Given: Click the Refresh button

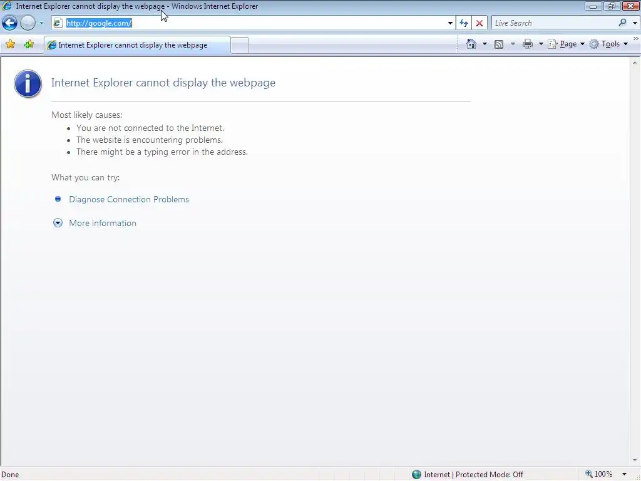Looking at the screenshot, I should click(464, 23).
